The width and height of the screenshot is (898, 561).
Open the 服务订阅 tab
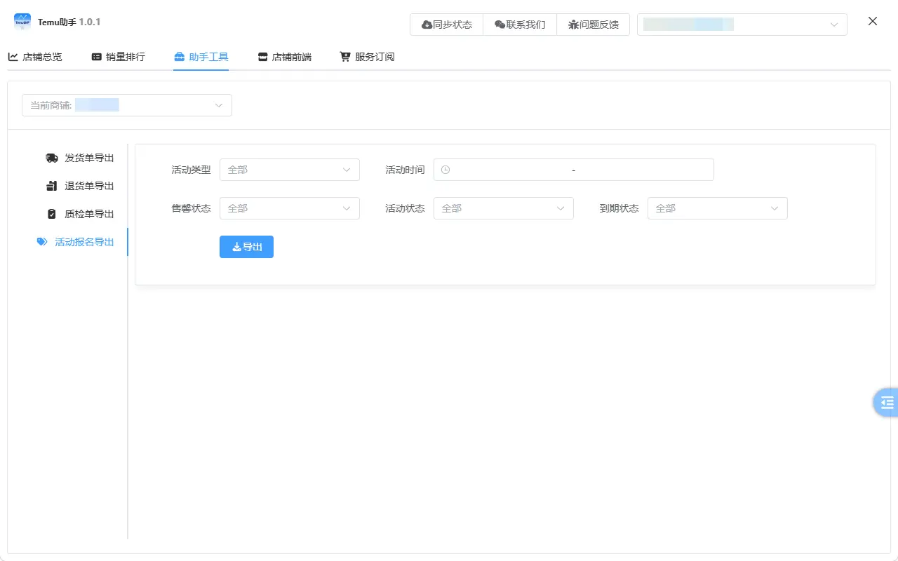click(366, 58)
